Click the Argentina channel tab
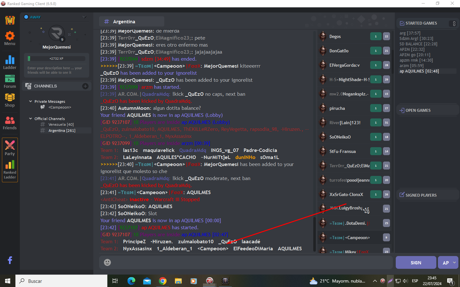Image resolution: width=460 pixels, height=287 pixels. [131, 22]
